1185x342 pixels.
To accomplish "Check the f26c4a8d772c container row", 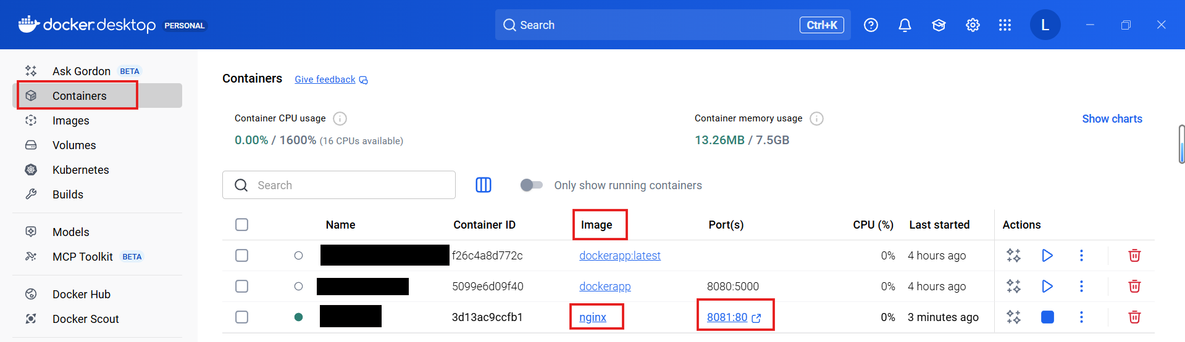I will [x=242, y=255].
